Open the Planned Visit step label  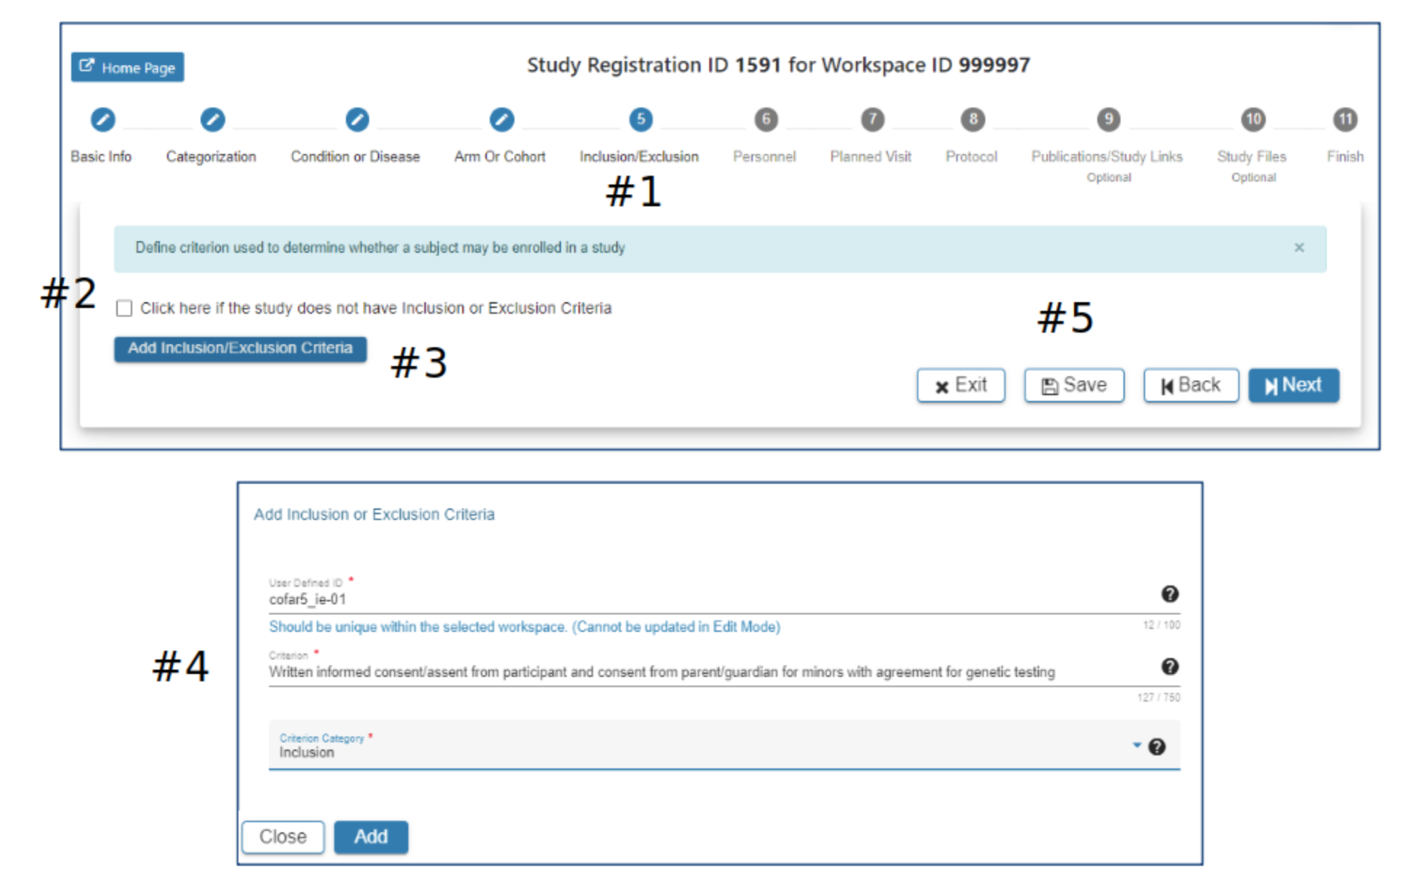871,157
